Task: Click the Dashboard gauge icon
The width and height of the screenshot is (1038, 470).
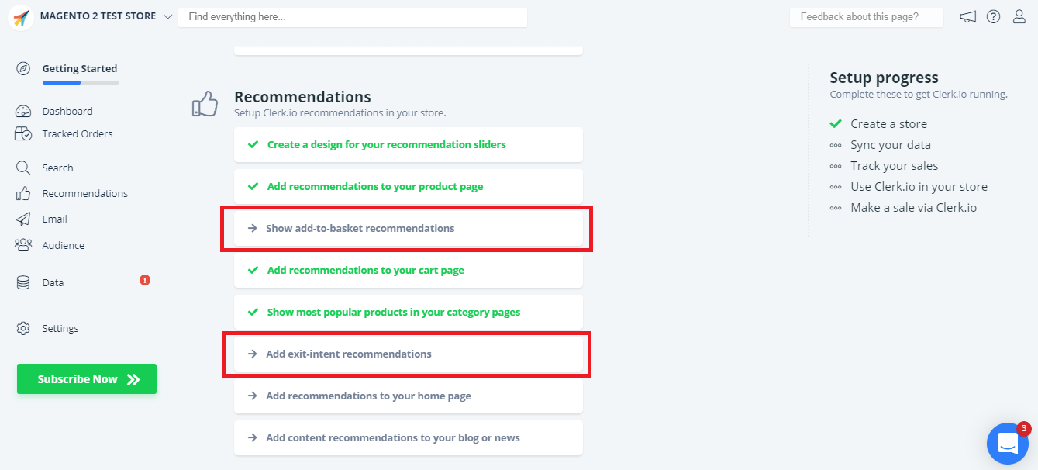Action: click(x=23, y=112)
